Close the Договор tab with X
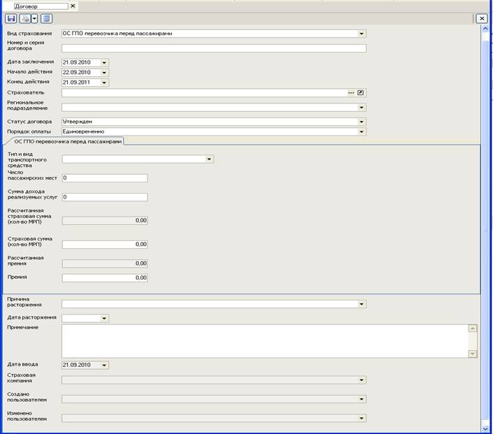 click(x=73, y=6)
